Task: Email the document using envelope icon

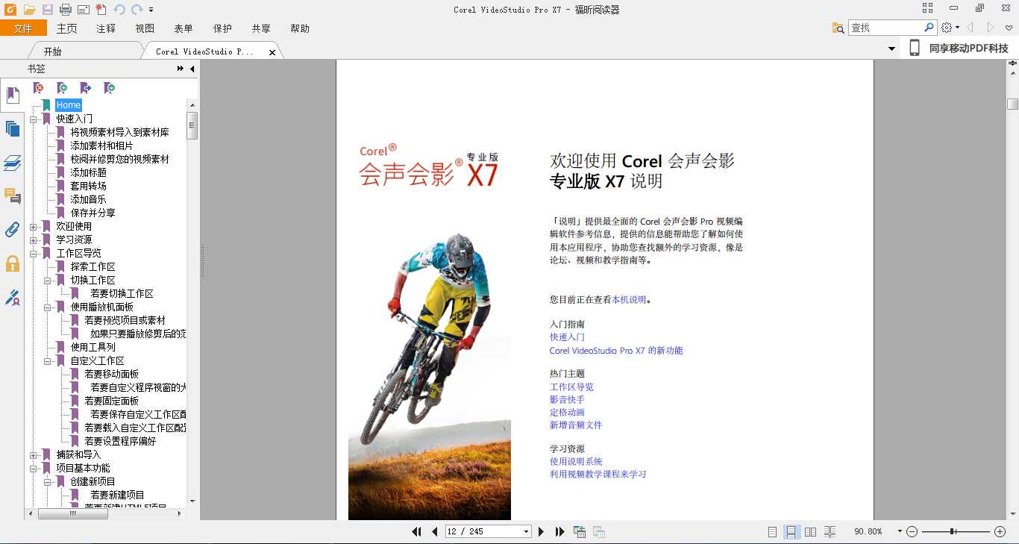Action: (83, 10)
